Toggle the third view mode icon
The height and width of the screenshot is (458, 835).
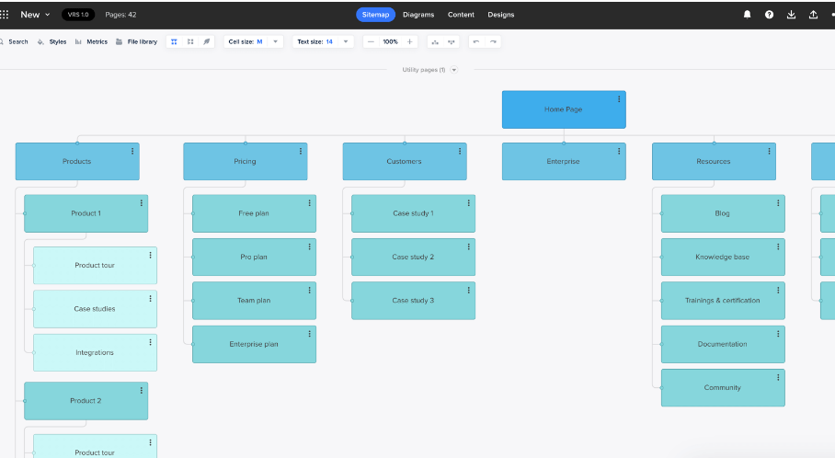[x=206, y=41]
